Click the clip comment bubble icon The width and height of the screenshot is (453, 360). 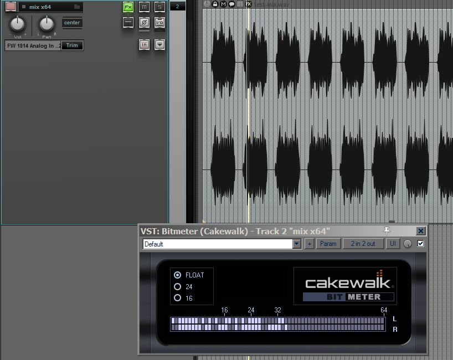point(231,4)
